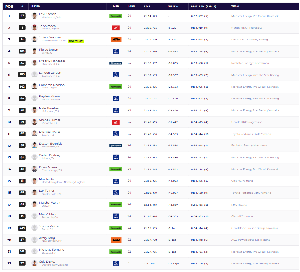Click best lap 0:52.974 (3)

pos(199,40)
